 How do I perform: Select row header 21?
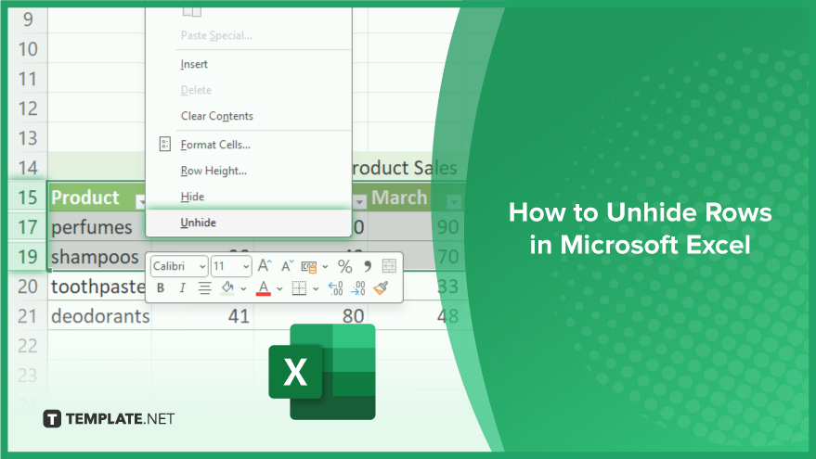coord(28,316)
